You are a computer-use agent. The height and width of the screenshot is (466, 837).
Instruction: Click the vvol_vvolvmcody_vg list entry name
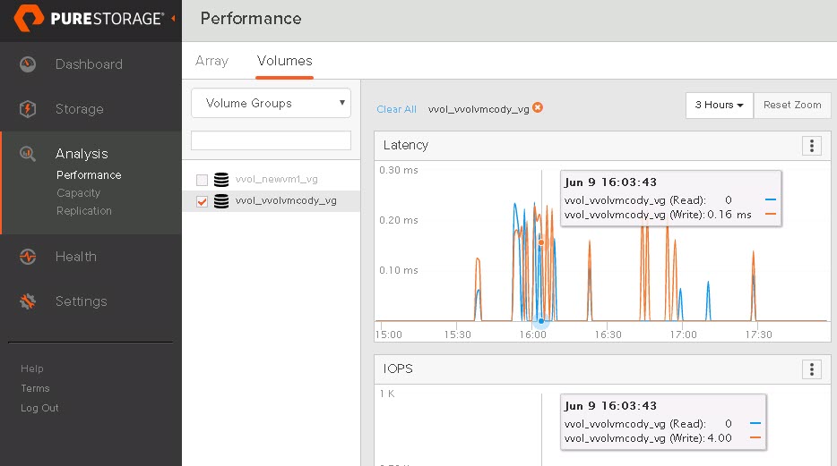click(x=286, y=200)
